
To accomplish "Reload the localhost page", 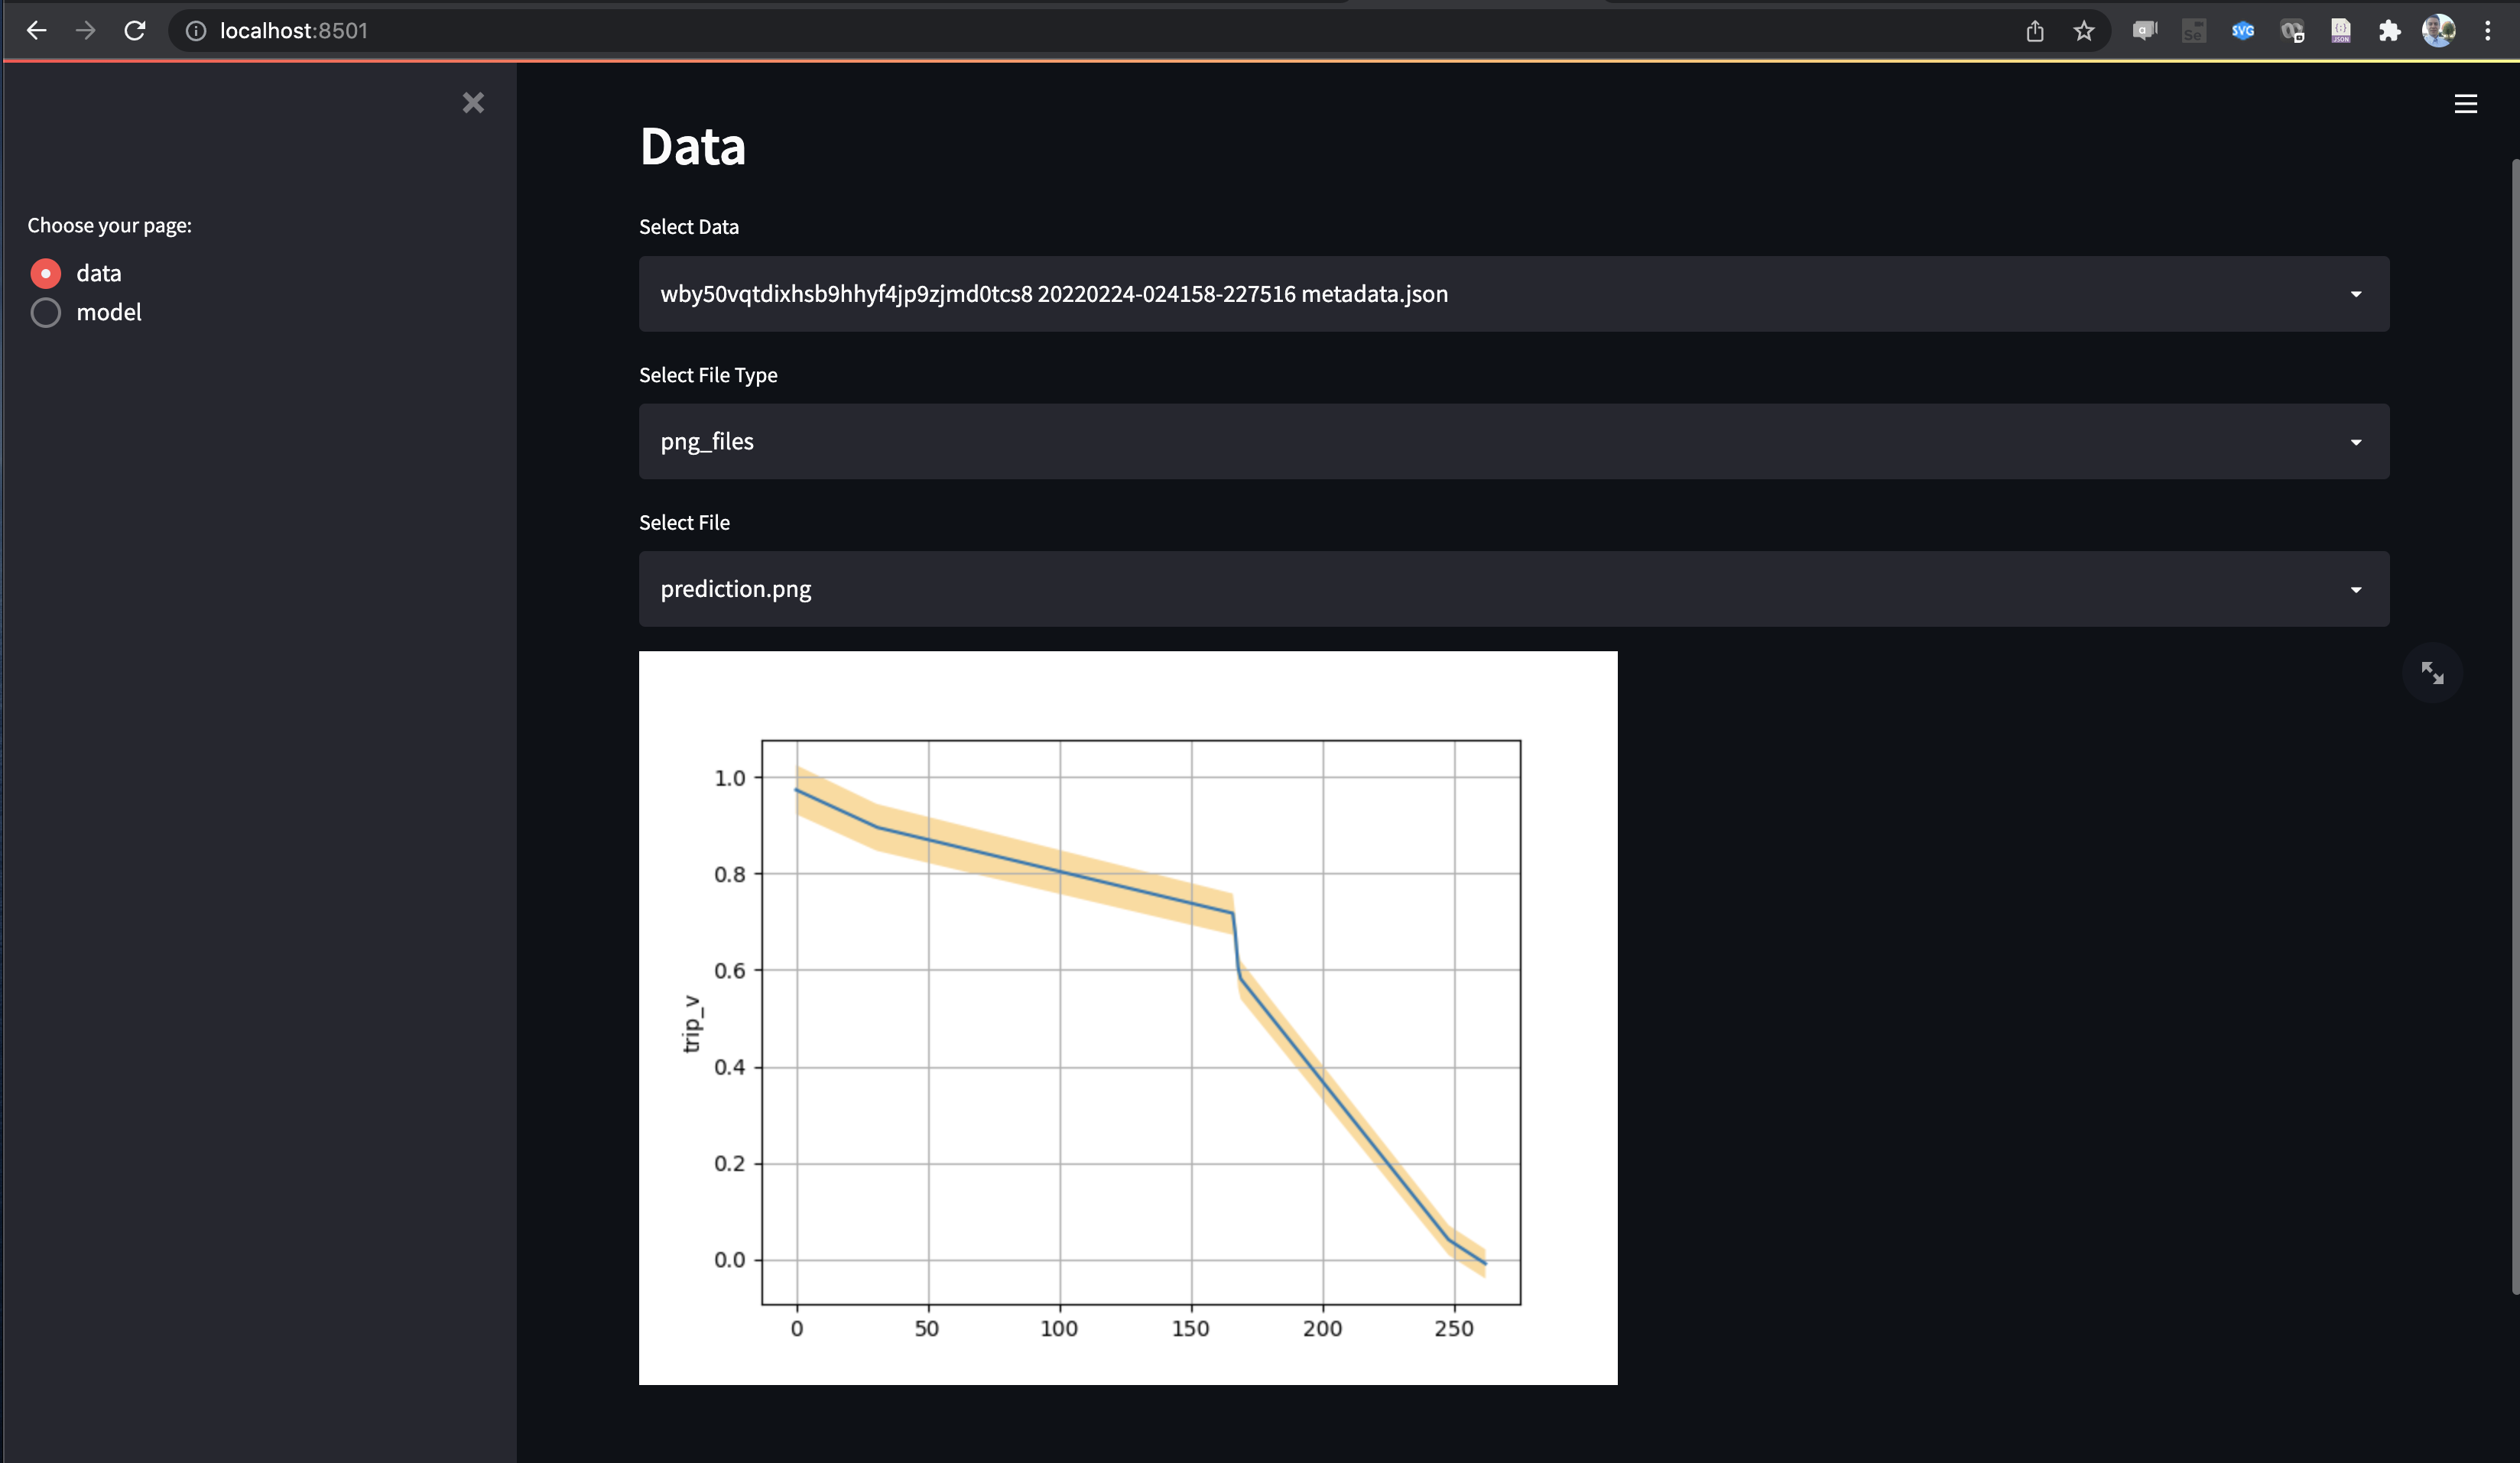I will coord(135,31).
